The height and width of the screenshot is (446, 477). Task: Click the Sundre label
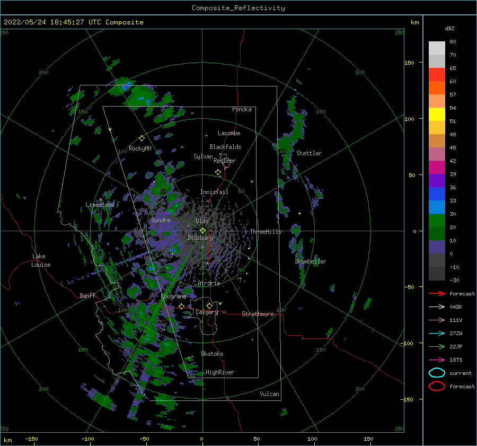161,220
